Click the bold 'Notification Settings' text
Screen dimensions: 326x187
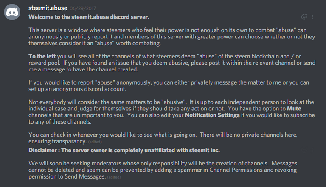coord(212,115)
